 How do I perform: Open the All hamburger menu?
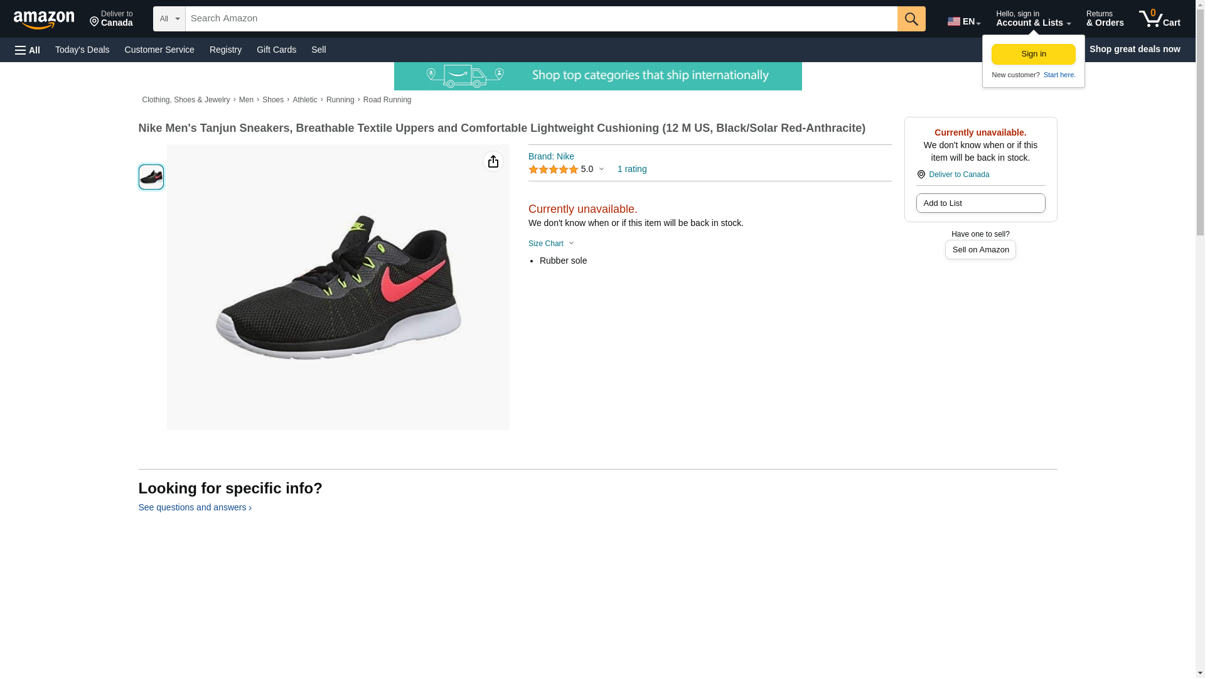tap(28, 50)
